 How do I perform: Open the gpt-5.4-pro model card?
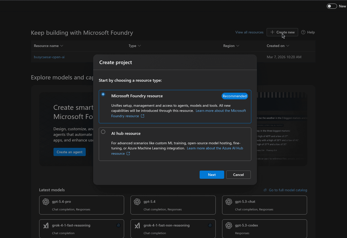(x=82, y=205)
